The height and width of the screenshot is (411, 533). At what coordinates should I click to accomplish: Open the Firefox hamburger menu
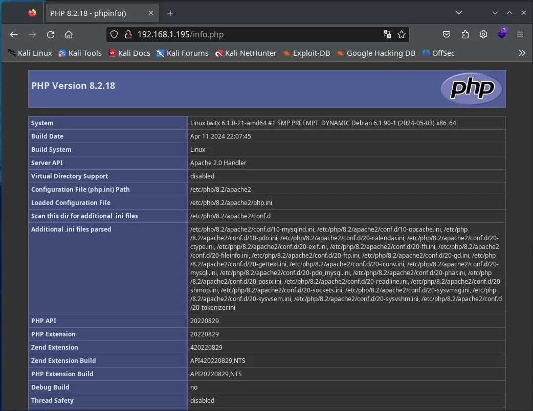(x=520, y=34)
